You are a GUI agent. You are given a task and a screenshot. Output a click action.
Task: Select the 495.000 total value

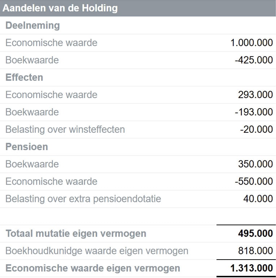255,234
